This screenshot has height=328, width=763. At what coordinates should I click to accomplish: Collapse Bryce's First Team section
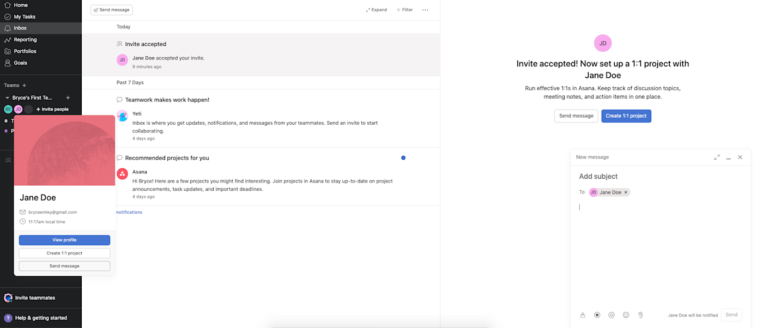(x=7, y=98)
